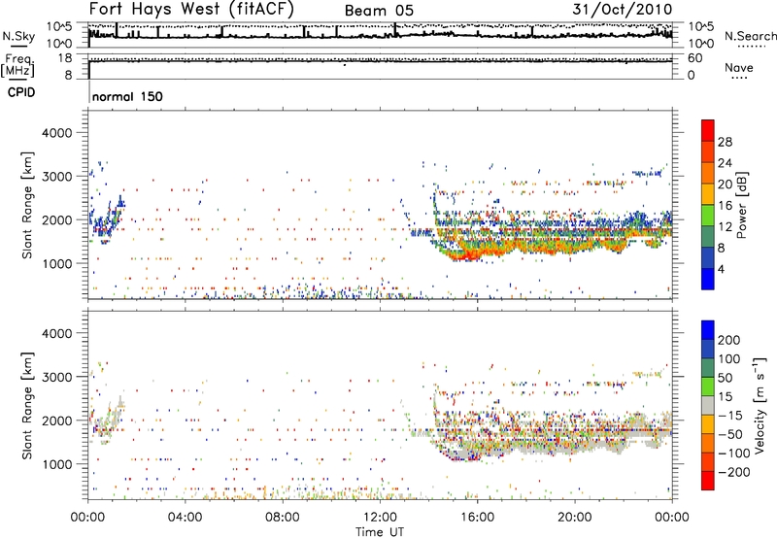Click the '18' frequency axis tick
The image size is (777, 538).
pos(65,58)
